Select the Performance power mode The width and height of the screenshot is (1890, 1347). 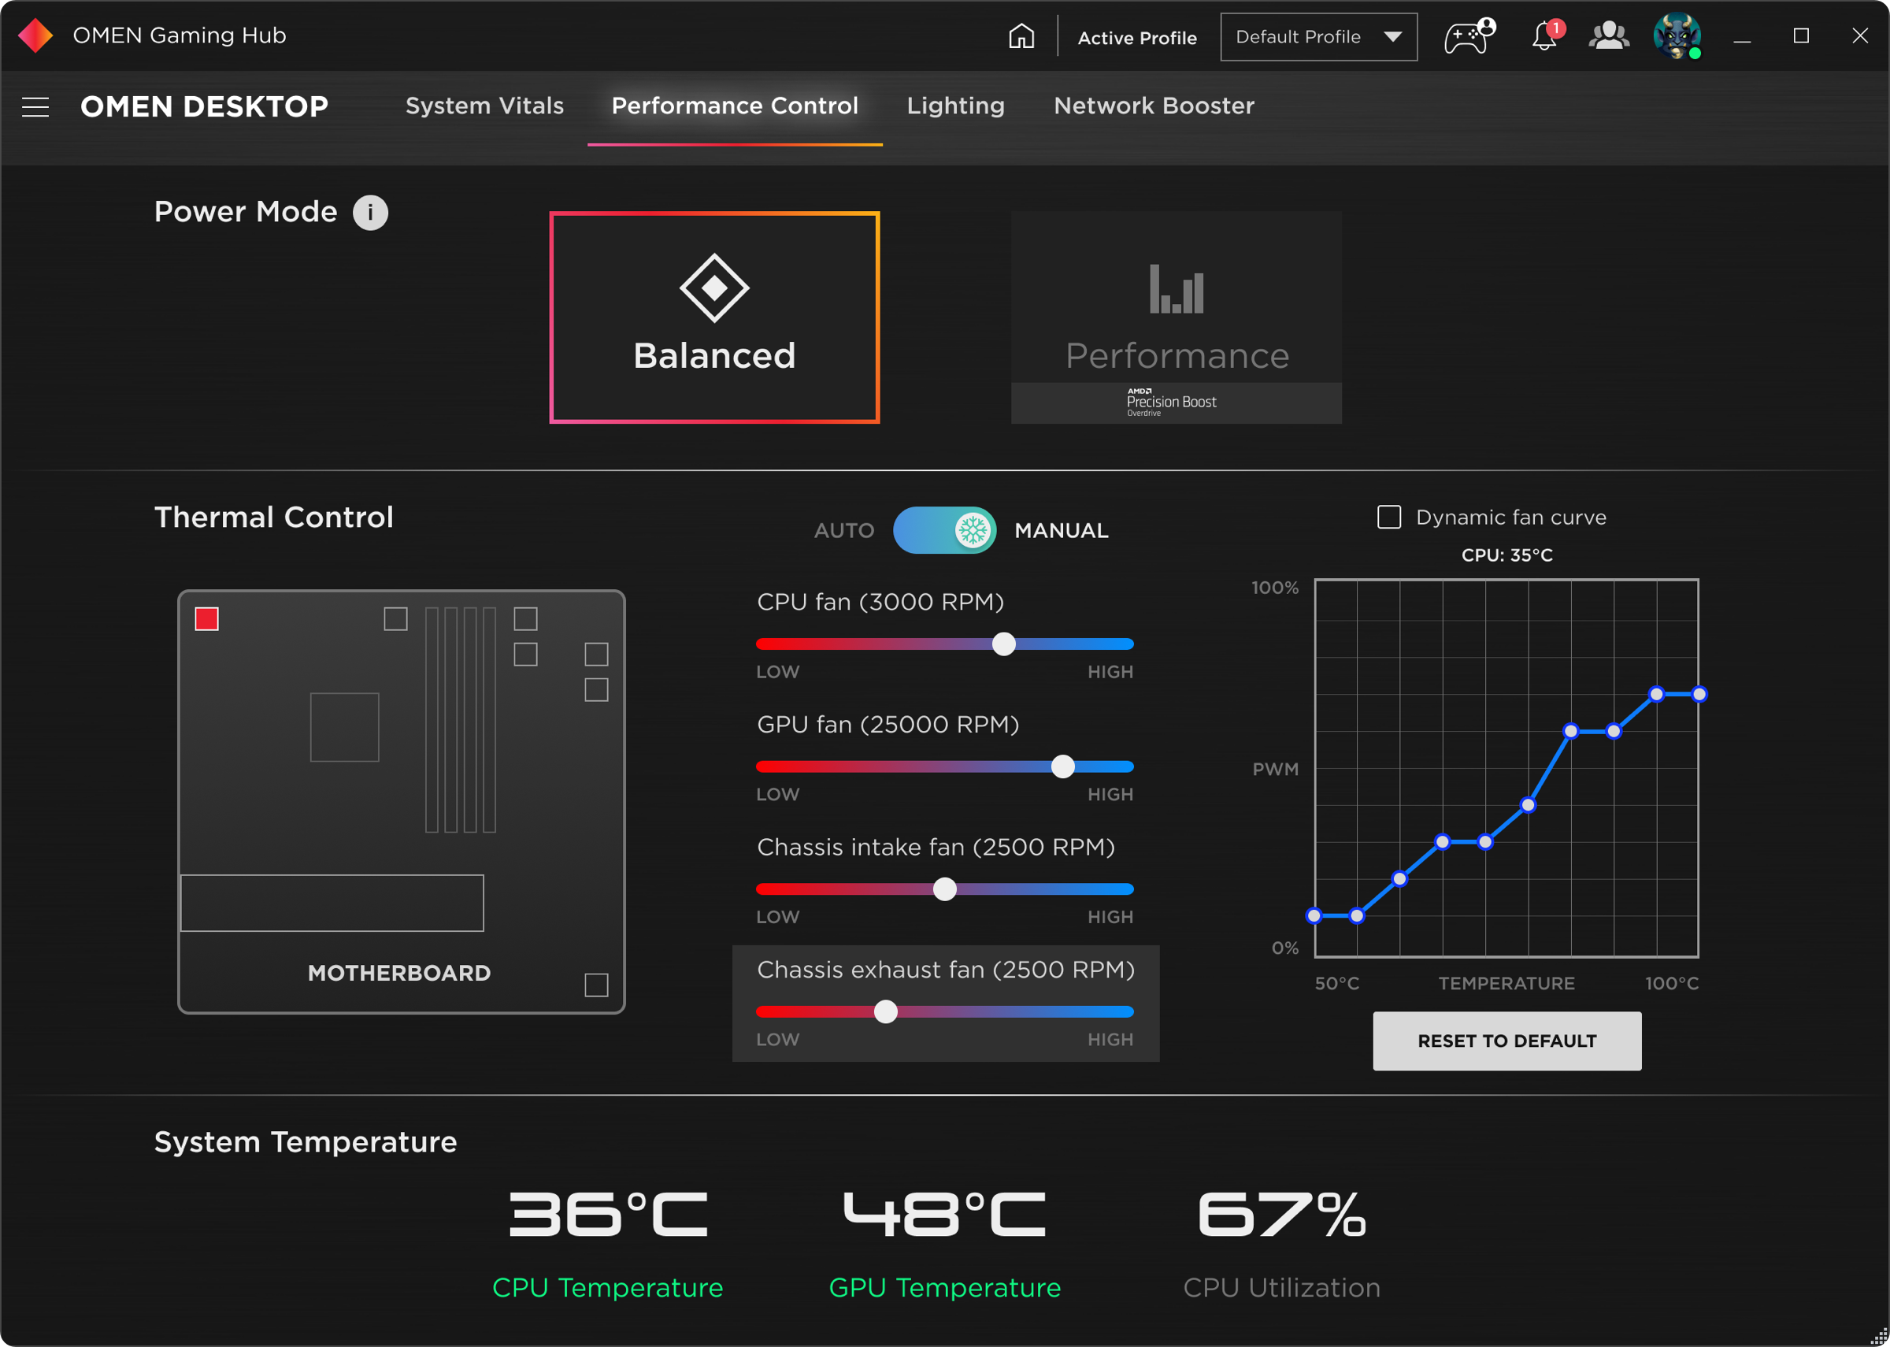click(1177, 317)
